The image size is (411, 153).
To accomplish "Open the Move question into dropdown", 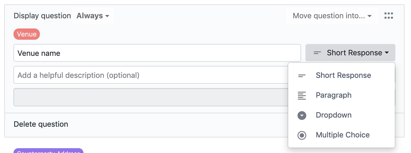I will (332, 16).
